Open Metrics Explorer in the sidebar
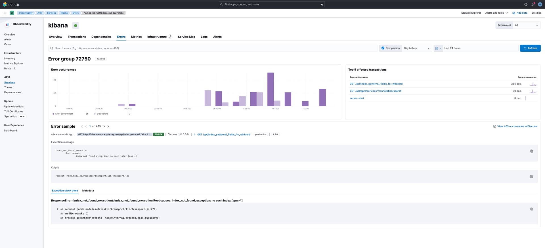Screen dimensions: 545x248 (14, 64)
